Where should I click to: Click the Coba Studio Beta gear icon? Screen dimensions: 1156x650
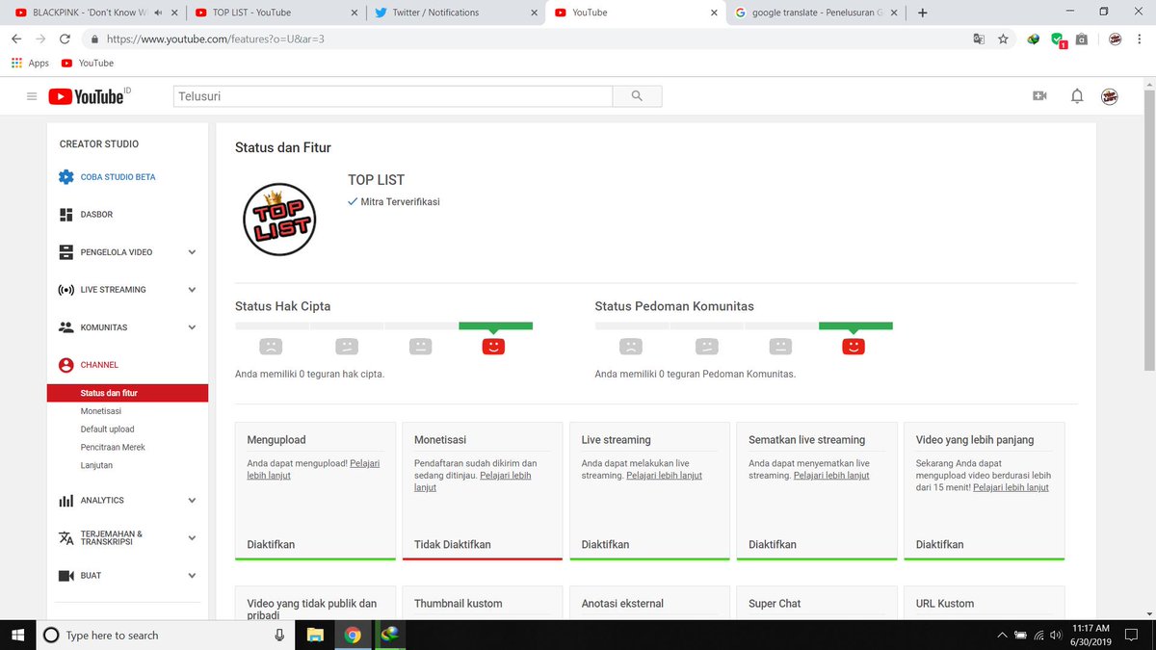tap(66, 177)
